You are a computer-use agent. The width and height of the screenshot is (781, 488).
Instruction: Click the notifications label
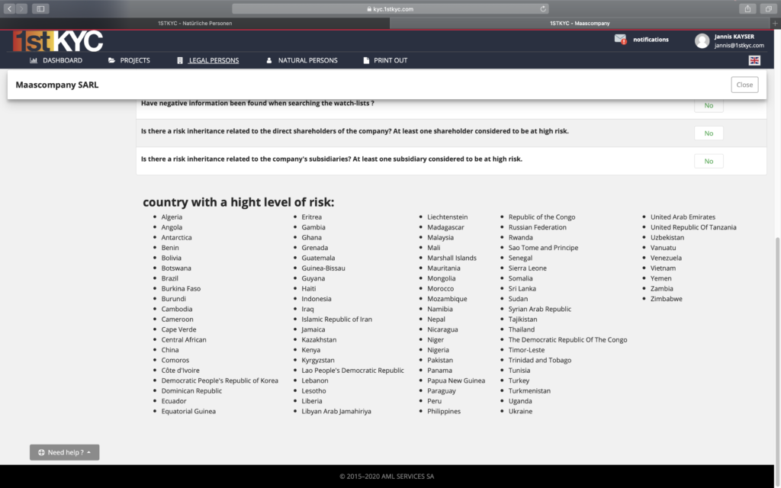click(x=651, y=40)
